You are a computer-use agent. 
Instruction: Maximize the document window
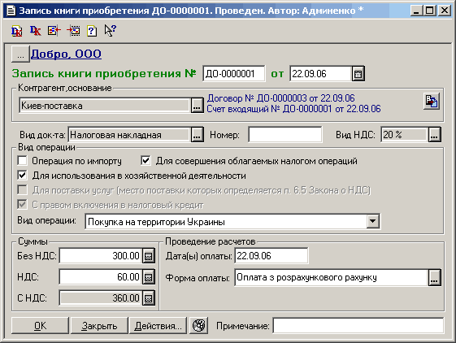tap(429, 11)
